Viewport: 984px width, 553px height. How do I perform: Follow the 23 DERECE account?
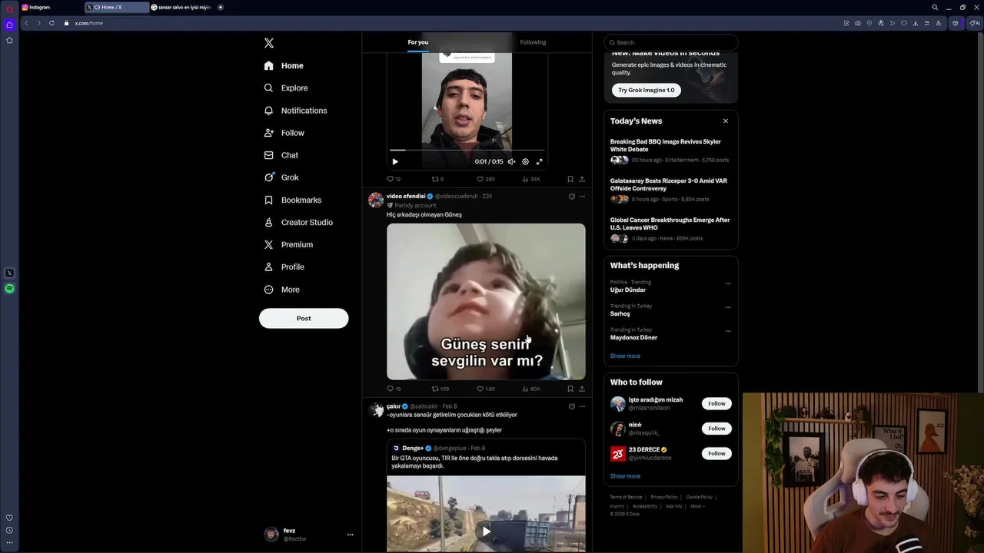(x=716, y=453)
